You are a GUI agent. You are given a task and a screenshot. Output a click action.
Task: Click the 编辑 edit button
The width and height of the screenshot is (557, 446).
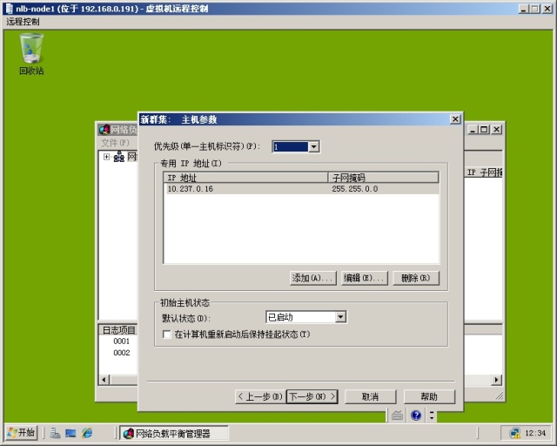click(364, 278)
